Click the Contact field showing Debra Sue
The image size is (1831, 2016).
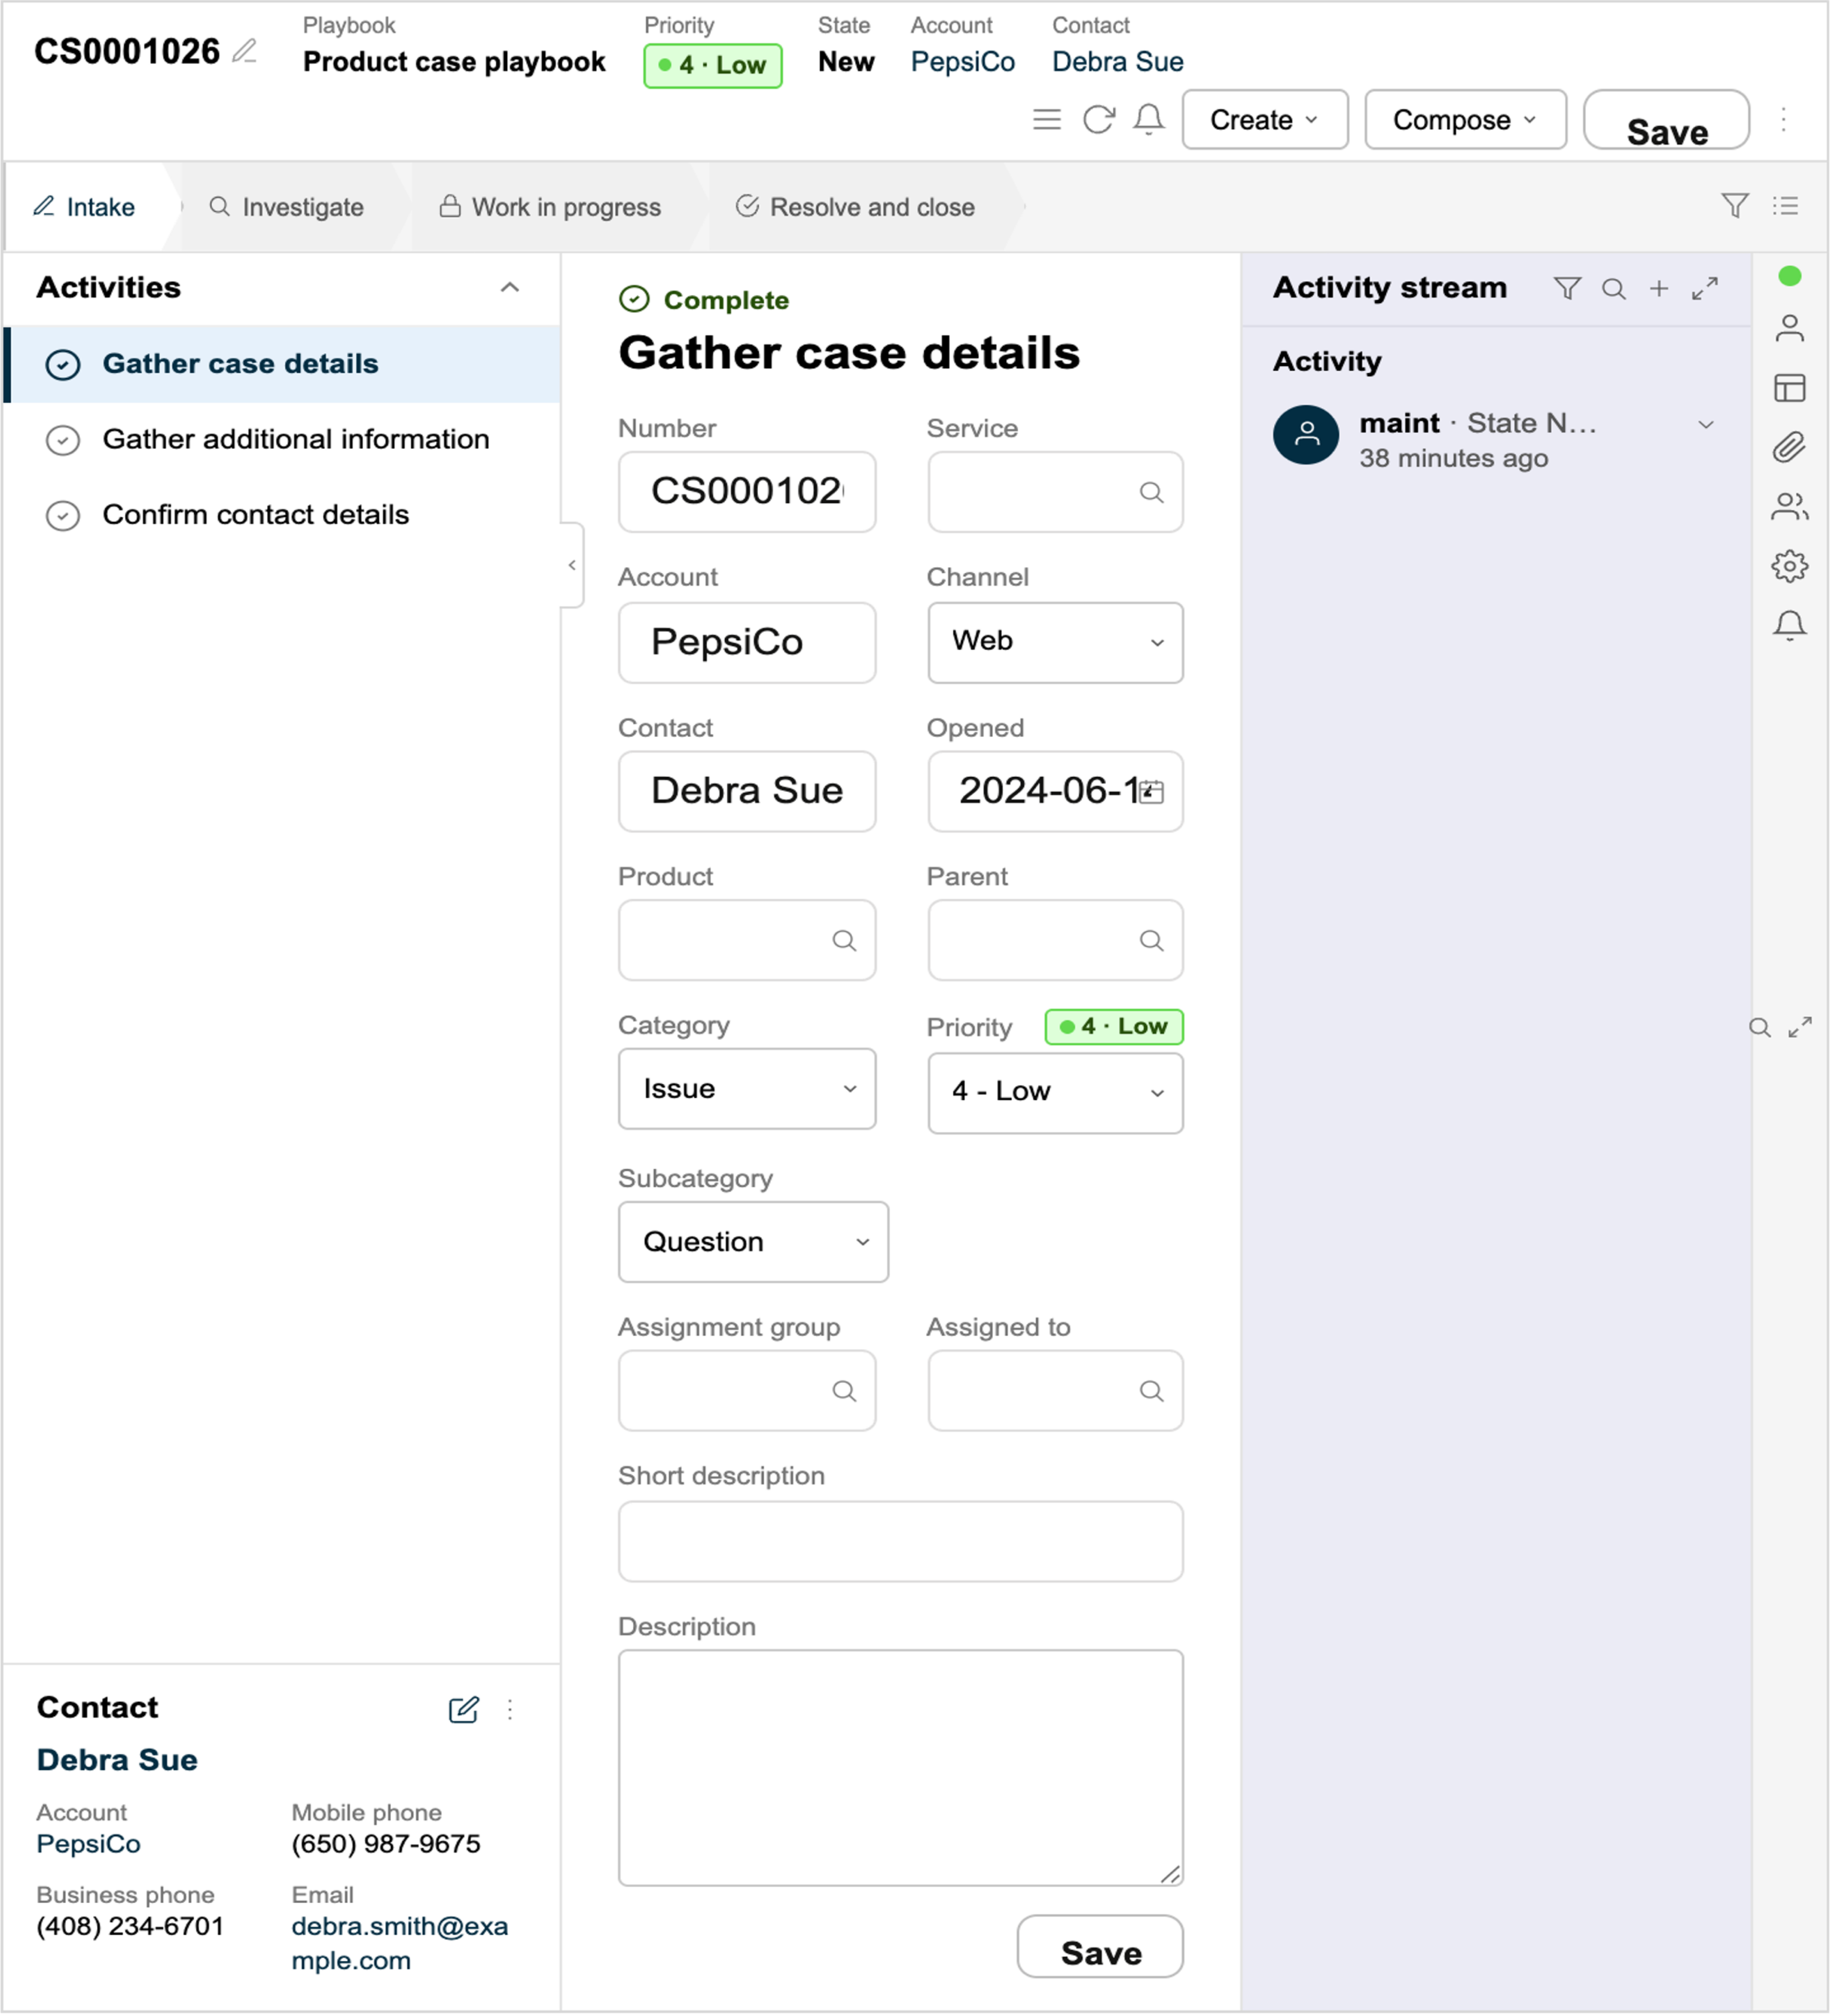(747, 792)
